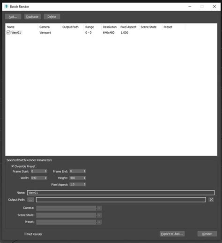222x243 pixels.
Task: Start rendering with the Render button
Action: click(207, 234)
